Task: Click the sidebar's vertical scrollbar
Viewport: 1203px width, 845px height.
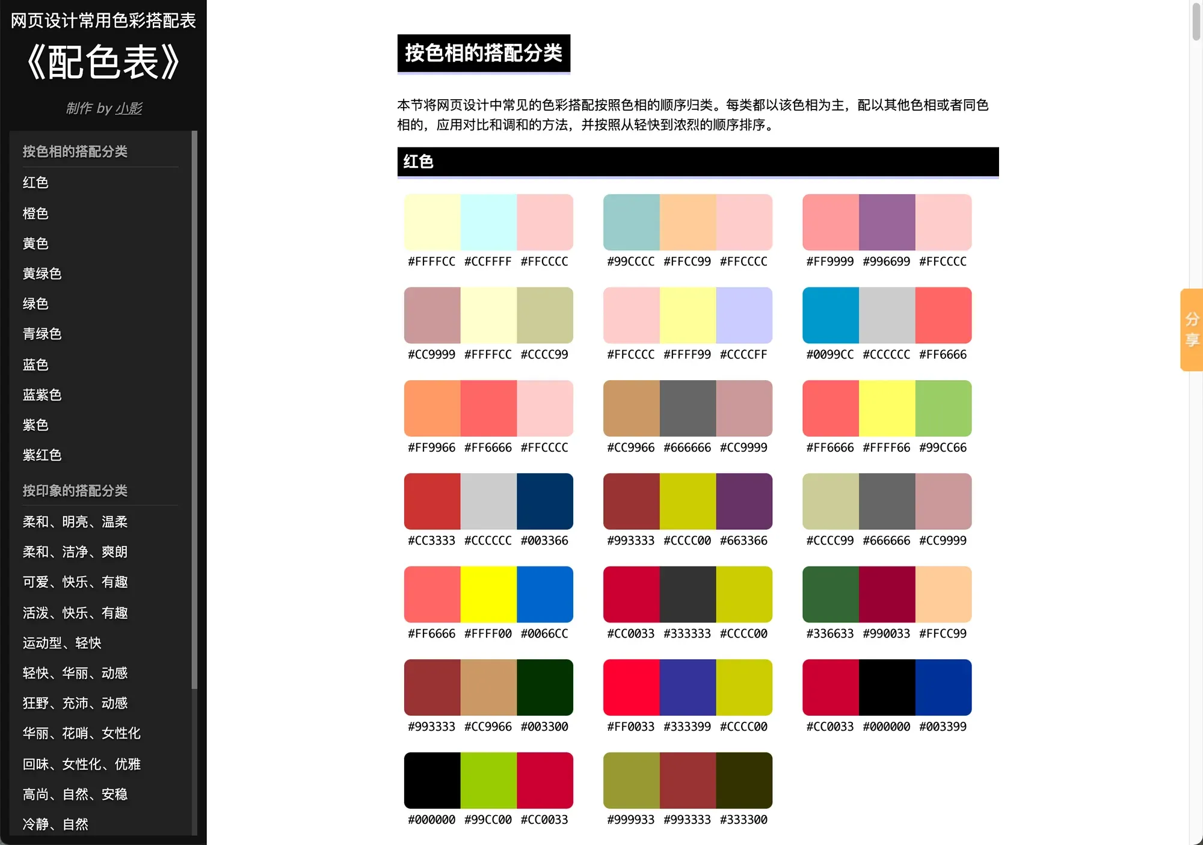Action: [194, 409]
